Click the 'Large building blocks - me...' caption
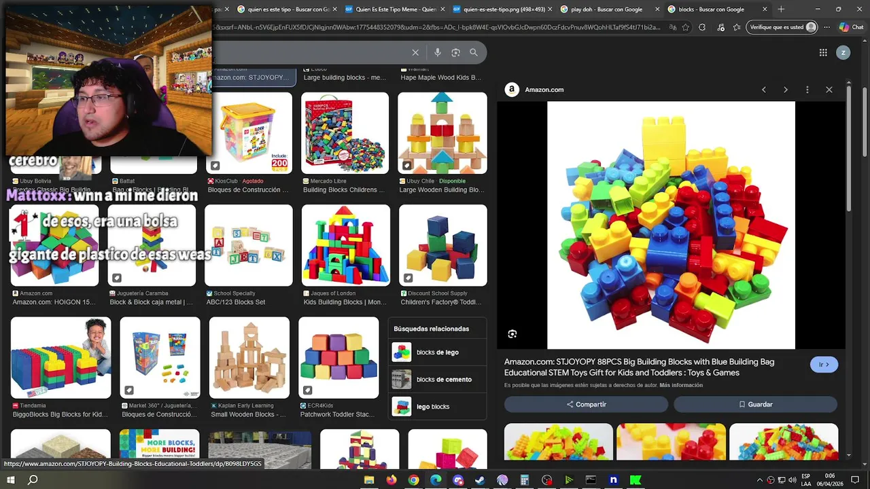The height and width of the screenshot is (489, 870). [x=345, y=77]
